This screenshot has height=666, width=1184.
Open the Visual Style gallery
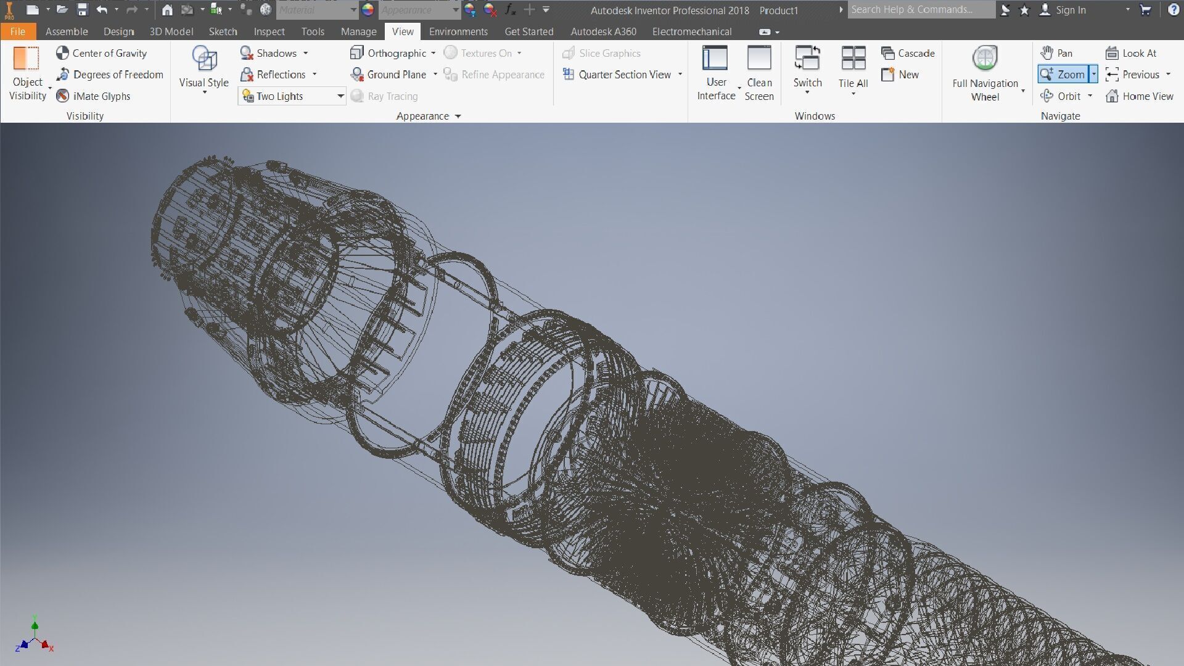pos(203,68)
